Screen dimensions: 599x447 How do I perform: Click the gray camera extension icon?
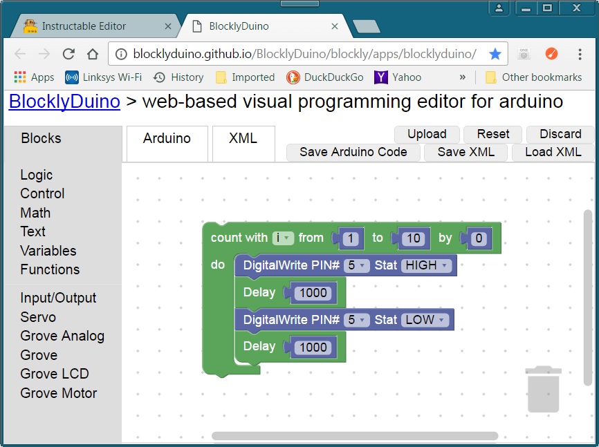click(x=524, y=54)
